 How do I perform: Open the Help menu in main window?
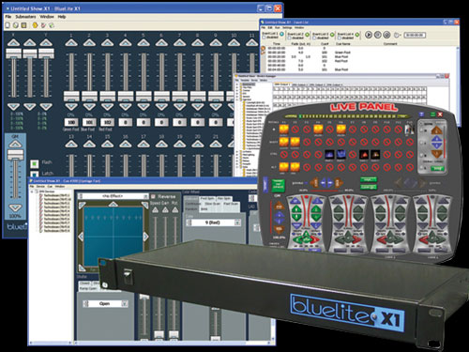[x=62, y=17]
